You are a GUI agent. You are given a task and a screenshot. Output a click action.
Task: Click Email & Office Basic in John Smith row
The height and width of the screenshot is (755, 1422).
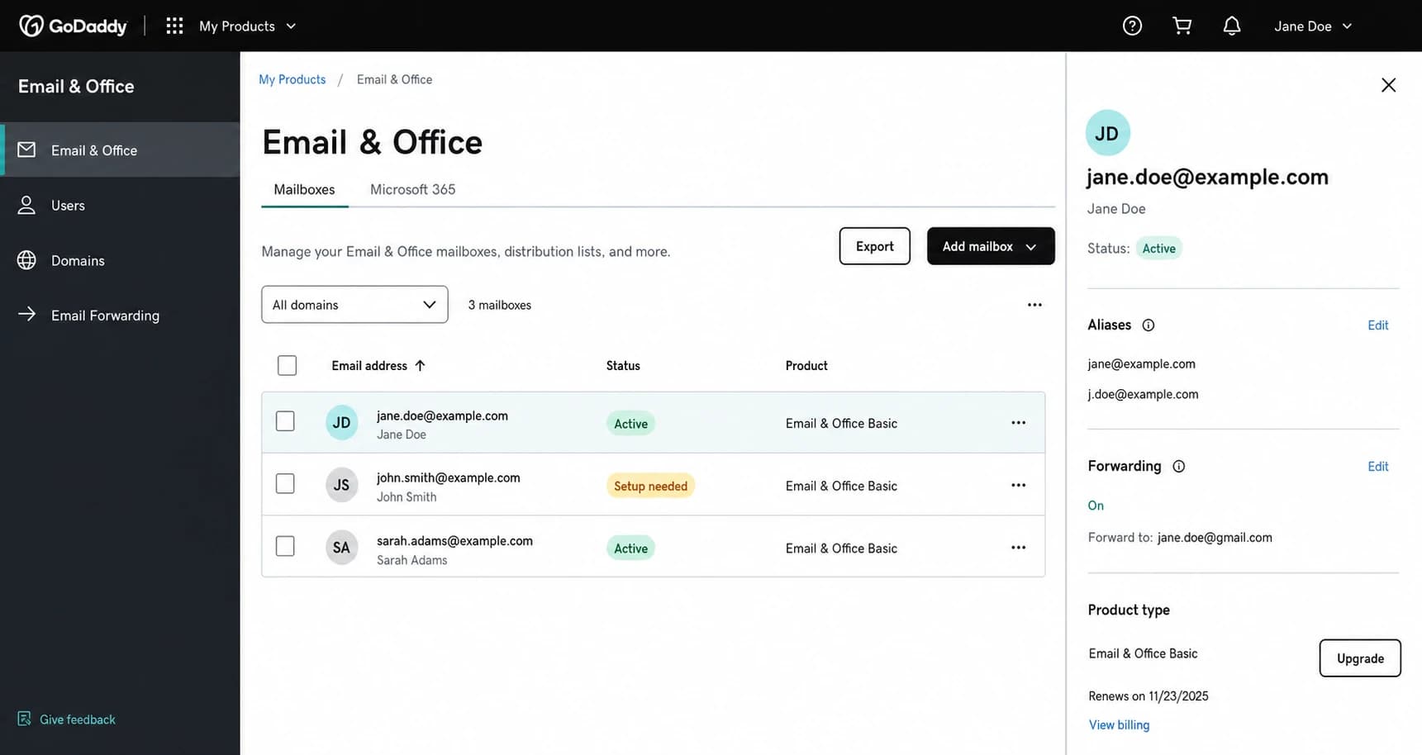click(841, 486)
